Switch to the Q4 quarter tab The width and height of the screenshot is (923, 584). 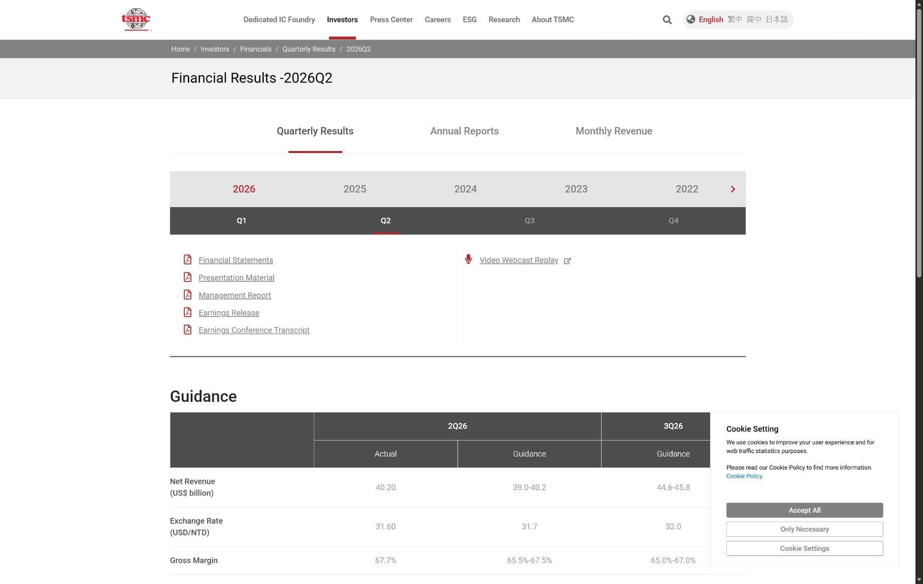[673, 221]
